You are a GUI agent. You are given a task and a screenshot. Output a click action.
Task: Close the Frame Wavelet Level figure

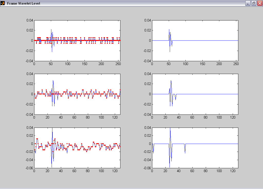[x=259, y=3]
